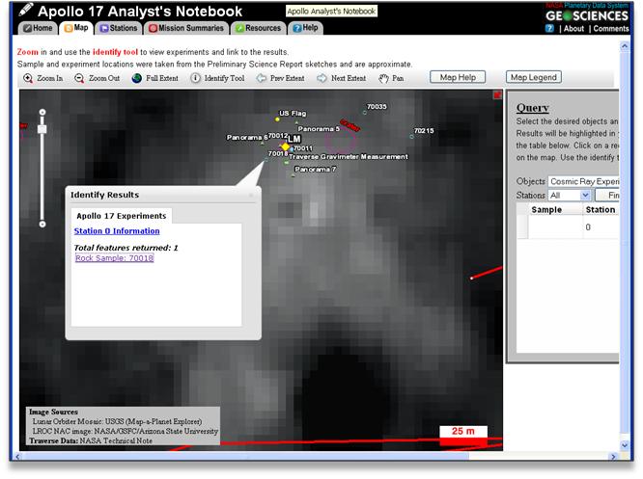This screenshot has height=479, width=643.
Task: Click the Full Extent globe icon
Action: [x=136, y=78]
